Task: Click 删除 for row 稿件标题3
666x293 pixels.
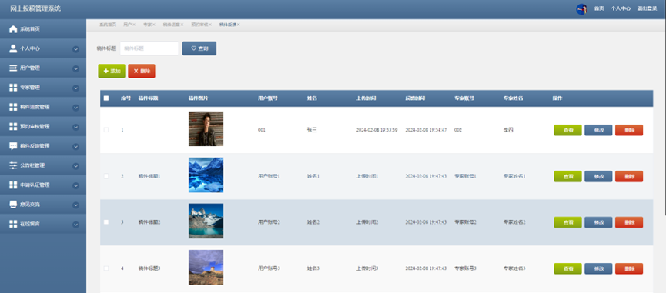Action: pos(629,268)
